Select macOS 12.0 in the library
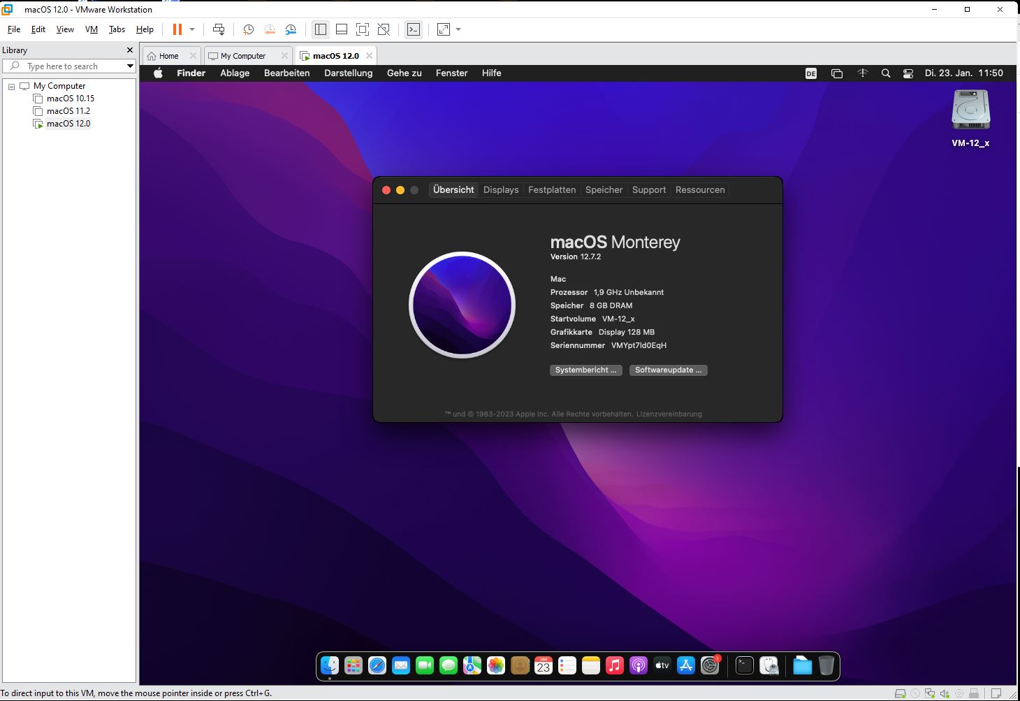Image resolution: width=1020 pixels, height=701 pixels. (61, 124)
